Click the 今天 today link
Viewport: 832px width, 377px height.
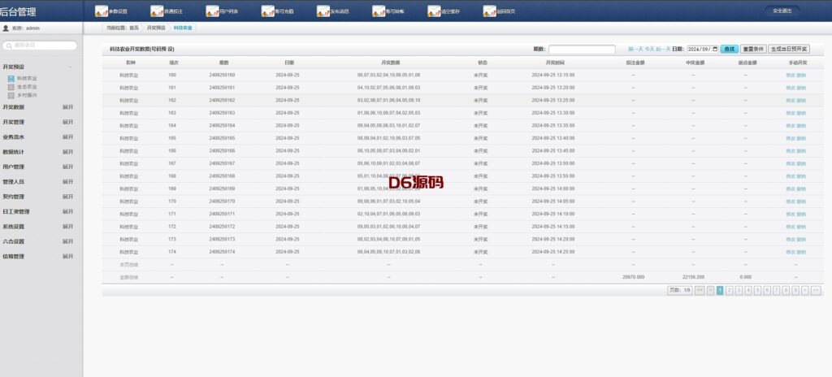click(x=649, y=49)
